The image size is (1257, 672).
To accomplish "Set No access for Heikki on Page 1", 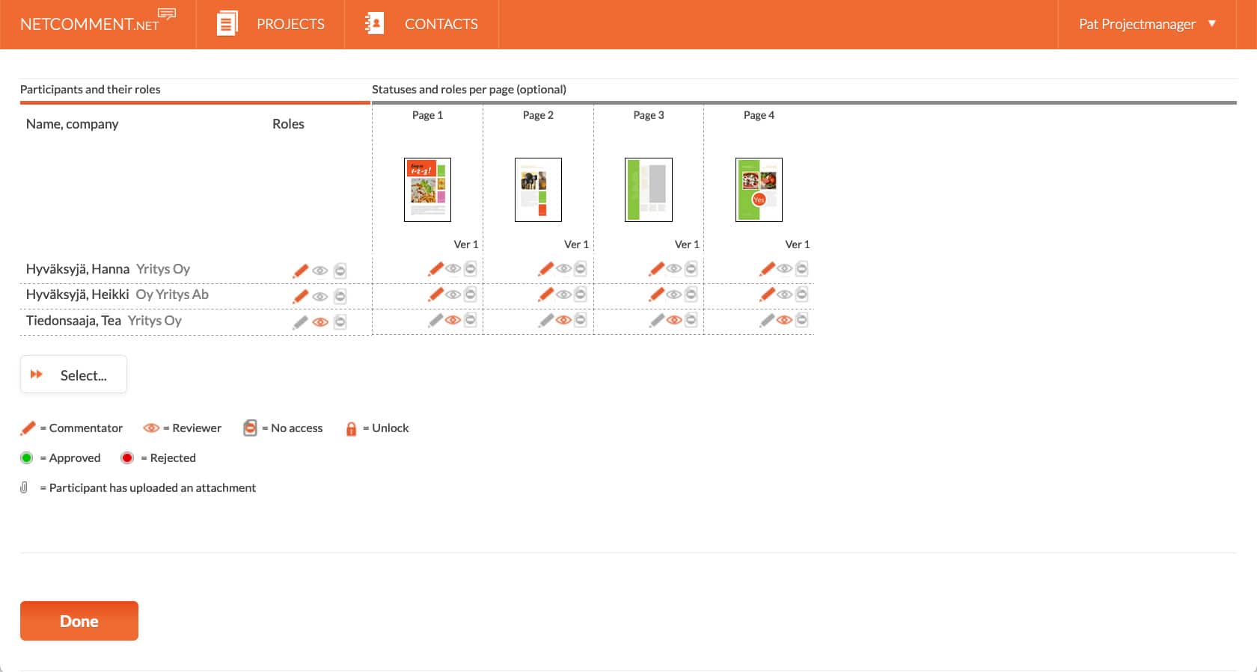I will [x=471, y=295].
